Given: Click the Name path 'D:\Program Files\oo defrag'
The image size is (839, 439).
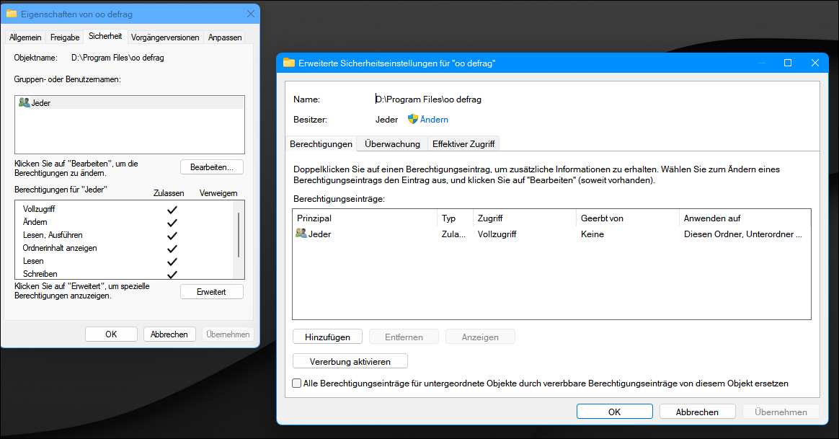Looking at the screenshot, I should click(429, 99).
